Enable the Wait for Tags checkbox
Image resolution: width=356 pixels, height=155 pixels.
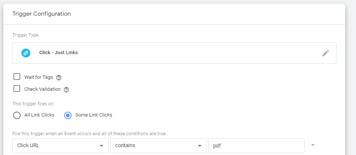point(17,77)
